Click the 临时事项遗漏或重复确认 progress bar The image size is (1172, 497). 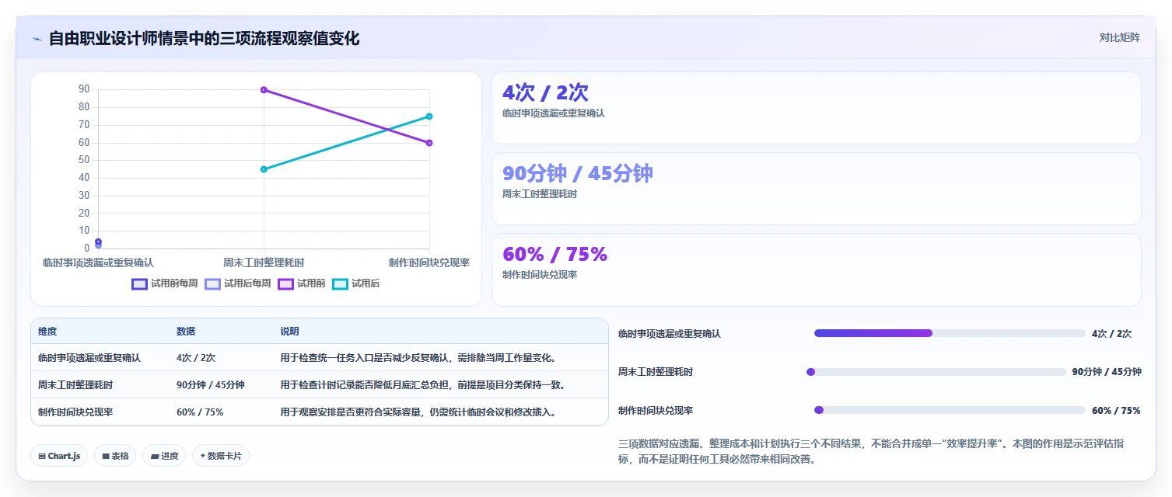[x=950, y=333]
